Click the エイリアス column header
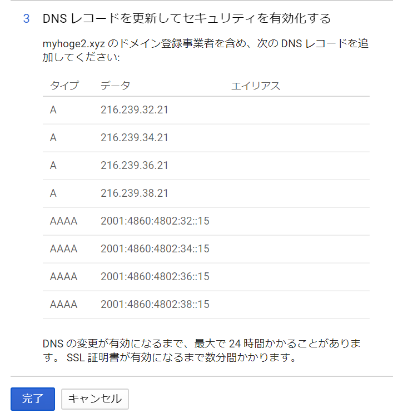393x418 pixels. 255,86
